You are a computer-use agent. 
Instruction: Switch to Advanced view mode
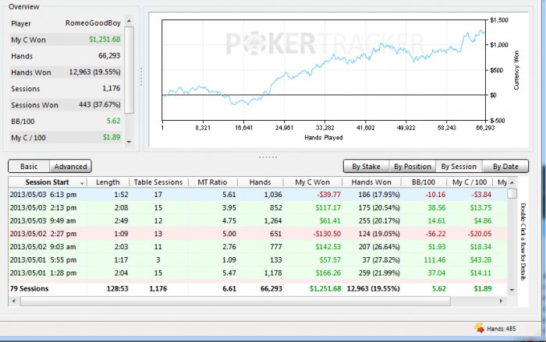point(70,166)
